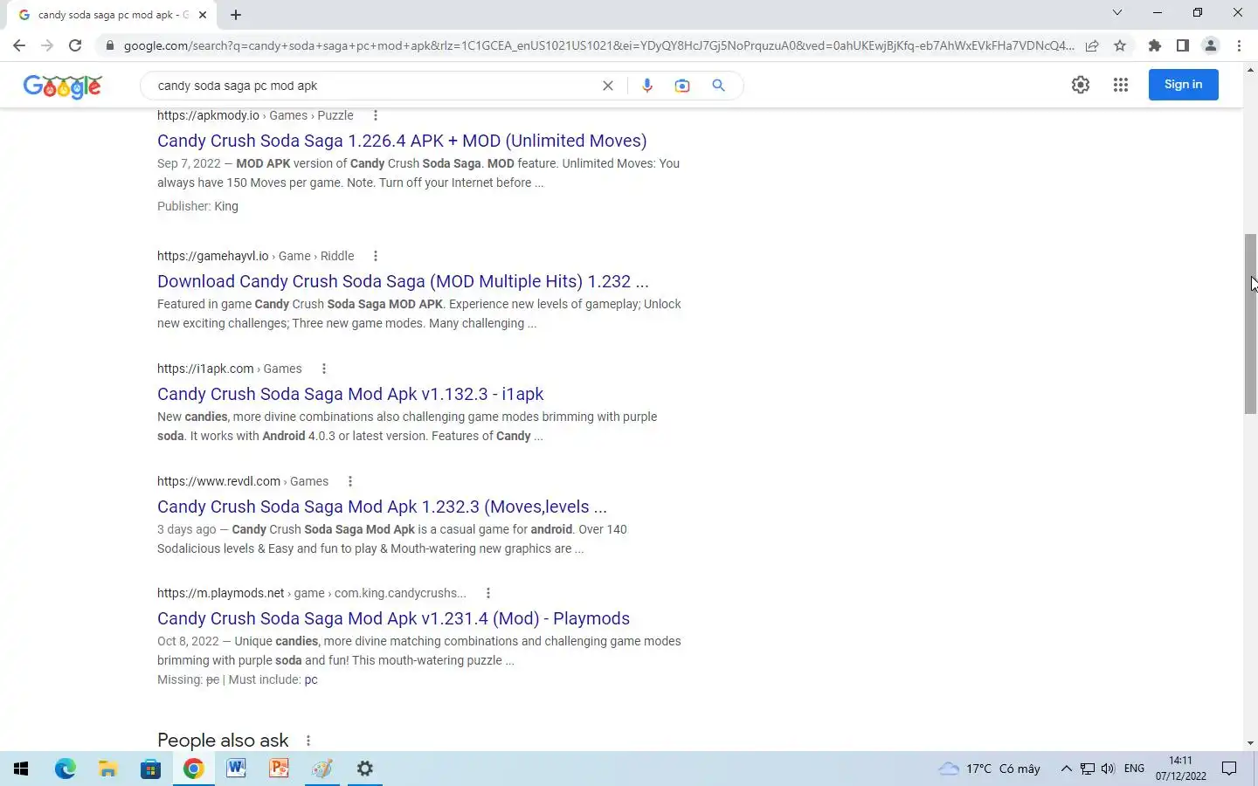Open apkmody result options menu
The height and width of the screenshot is (786, 1258).
coord(376,115)
